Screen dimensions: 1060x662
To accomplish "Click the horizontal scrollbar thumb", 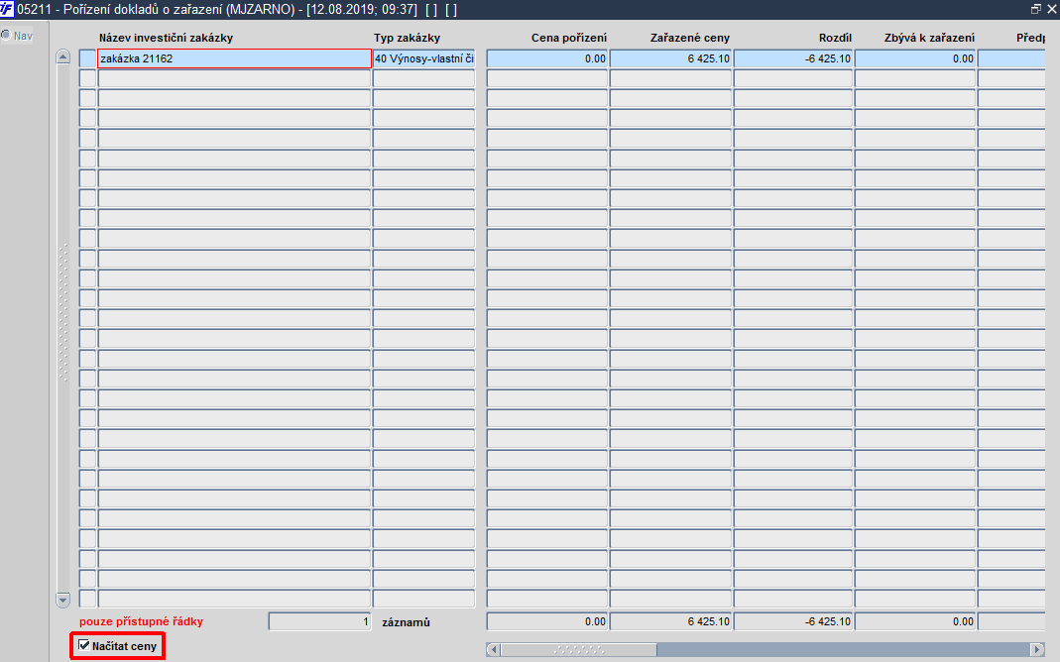I will [x=579, y=650].
